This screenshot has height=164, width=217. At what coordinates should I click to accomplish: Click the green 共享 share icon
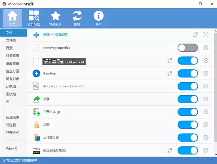click(36, 99)
